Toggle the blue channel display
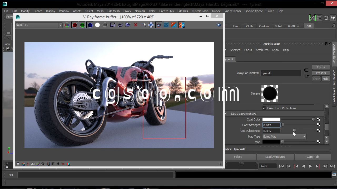Image resolution: width=337 pixels, height=189 pixels. click(90, 25)
